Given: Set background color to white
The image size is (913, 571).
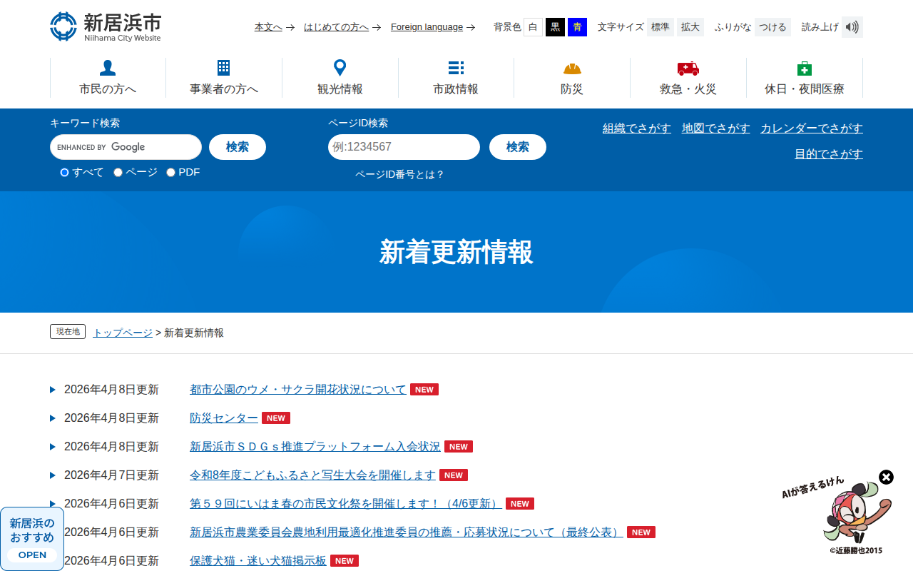Looking at the screenshot, I should [x=533, y=27].
